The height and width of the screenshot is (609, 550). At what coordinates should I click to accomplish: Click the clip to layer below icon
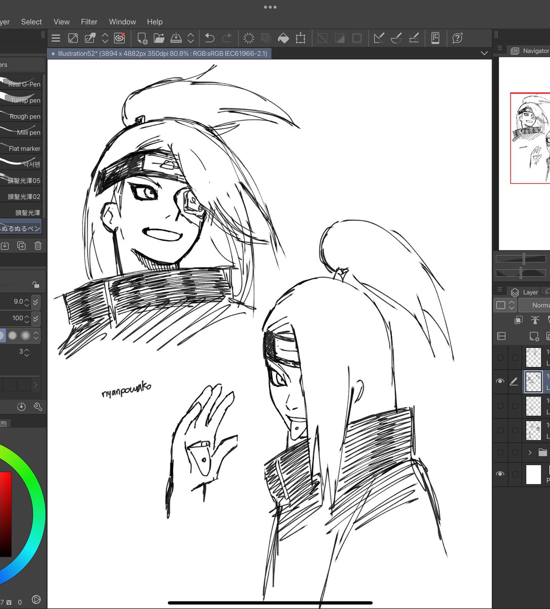518,320
